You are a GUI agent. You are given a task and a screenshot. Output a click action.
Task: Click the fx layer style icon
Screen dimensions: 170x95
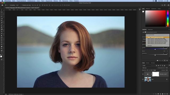tap(156, 94)
